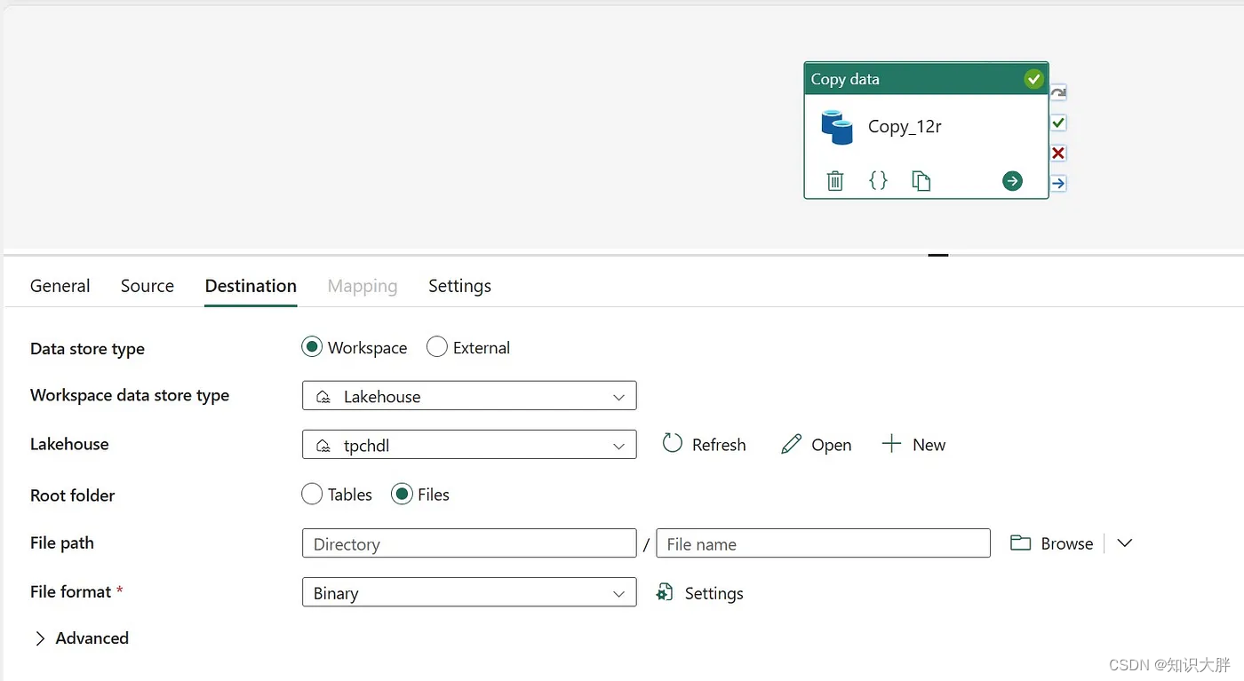Select the Destination tab
Image resolution: width=1244 pixels, height=681 pixels.
pos(251,286)
